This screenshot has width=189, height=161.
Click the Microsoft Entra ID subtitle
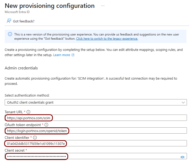tap(17, 12)
